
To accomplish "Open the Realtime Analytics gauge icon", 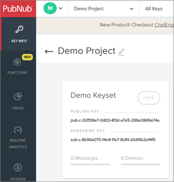I will click(x=18, y=130).
